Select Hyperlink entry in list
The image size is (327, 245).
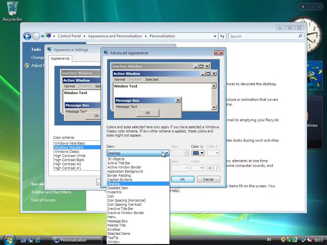[138, 192]
